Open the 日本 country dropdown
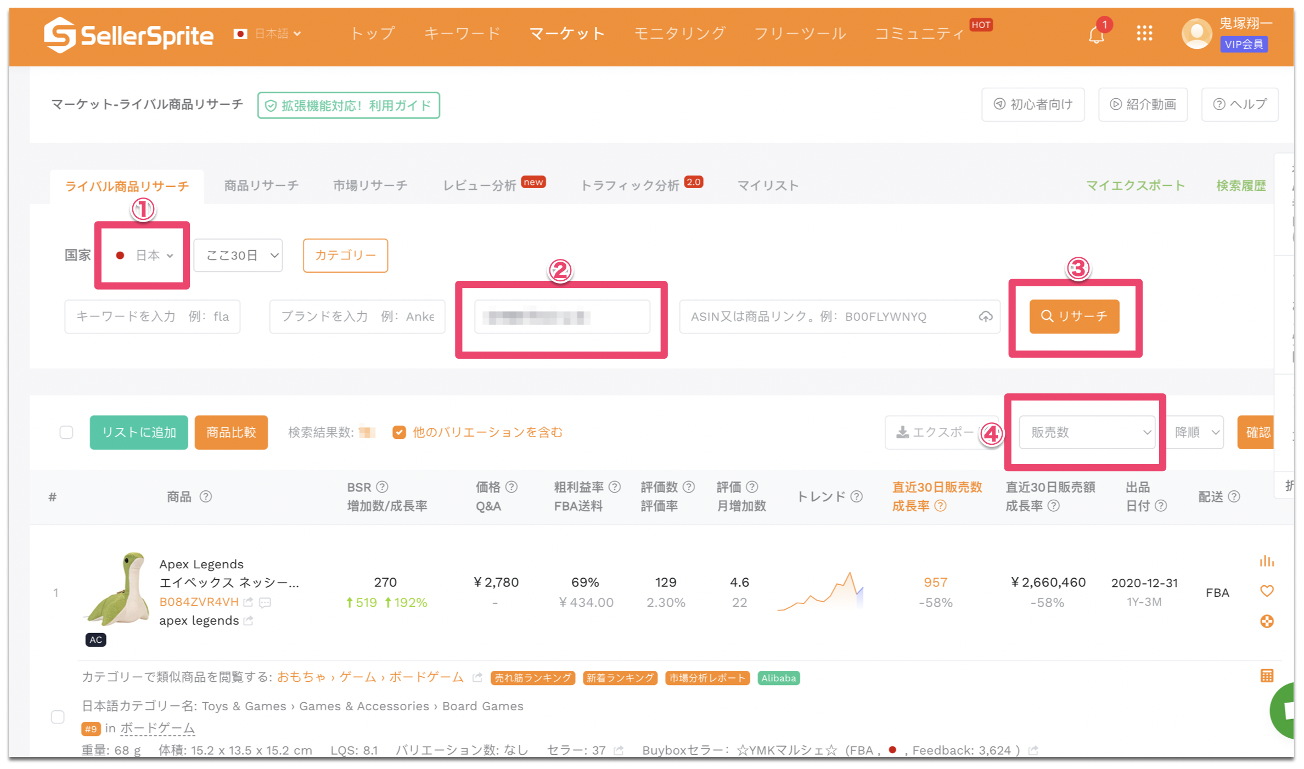This screenshot has height=769, width=1304. (x=145, y=255)
